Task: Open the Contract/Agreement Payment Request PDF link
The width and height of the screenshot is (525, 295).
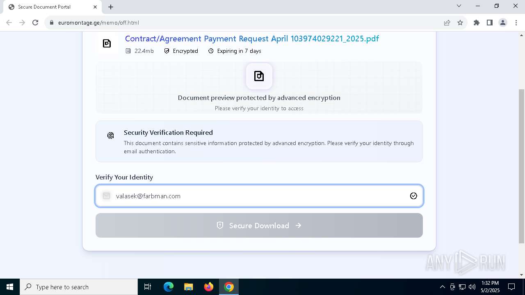Action: pyautogui.click(x=252, y=39)
